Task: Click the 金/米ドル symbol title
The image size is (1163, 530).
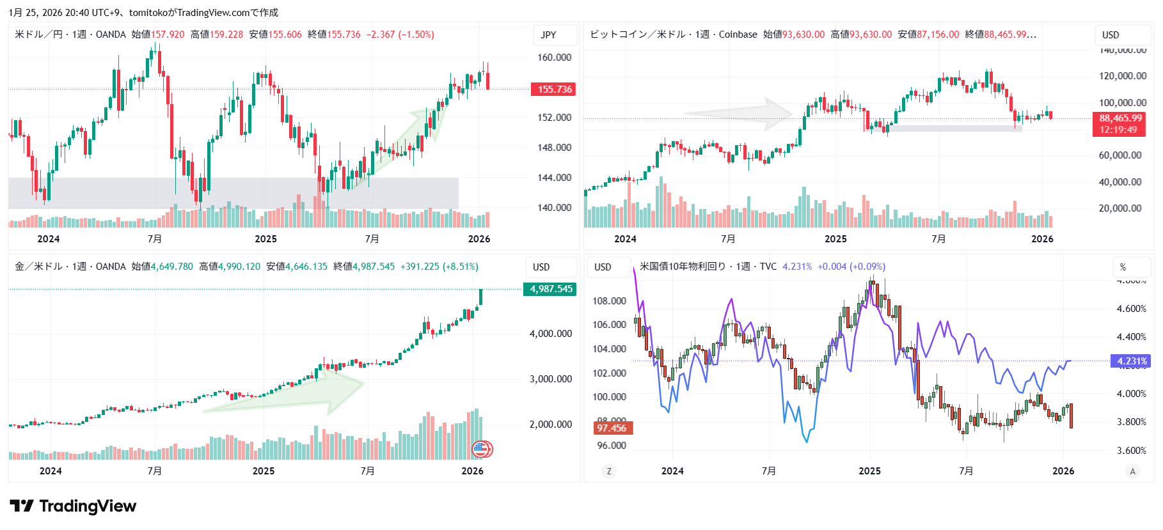Action: tap(38, 267)
